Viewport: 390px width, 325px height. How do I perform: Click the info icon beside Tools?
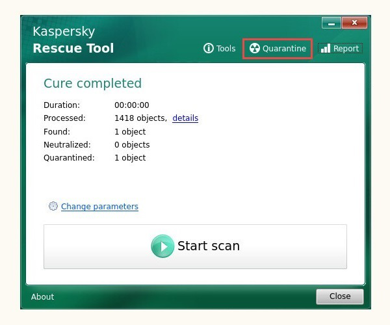pyautogui.click(x=209, y=49)
